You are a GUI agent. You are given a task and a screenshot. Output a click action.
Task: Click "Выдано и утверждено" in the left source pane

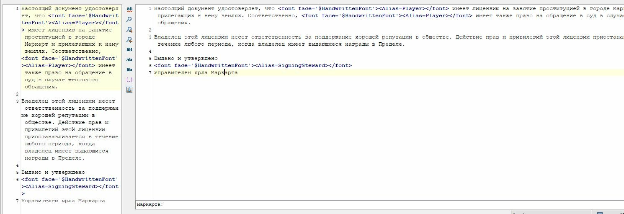click(x=53, y=172)
